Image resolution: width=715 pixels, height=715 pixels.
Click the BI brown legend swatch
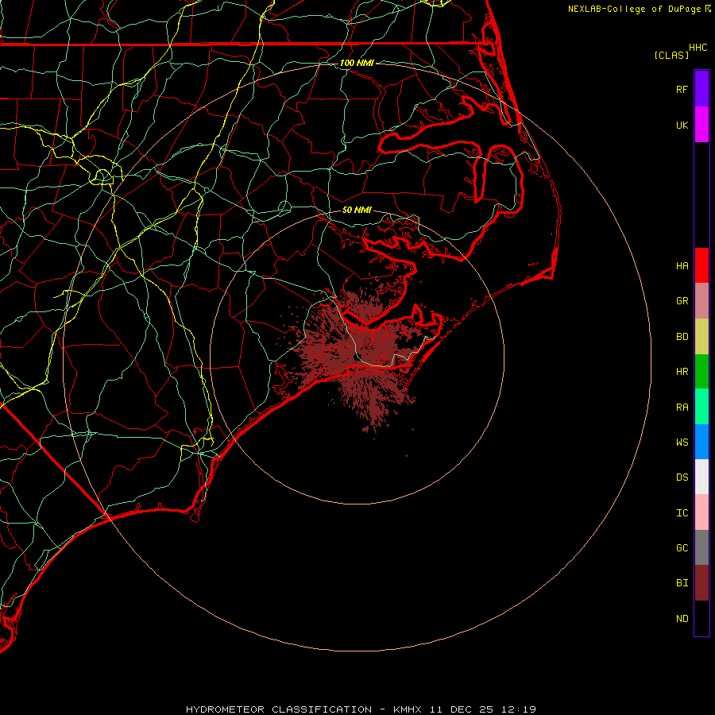click(x=701, y=583)
